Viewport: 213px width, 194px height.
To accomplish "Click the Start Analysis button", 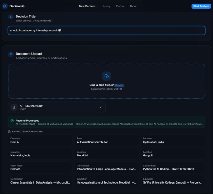I will tap(201, 6).
